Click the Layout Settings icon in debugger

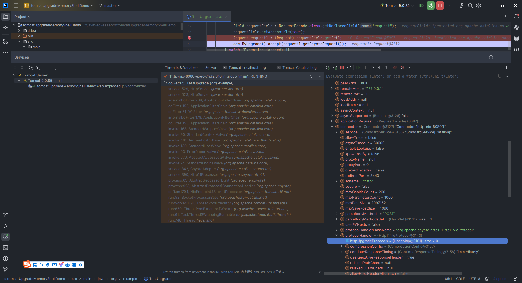pyautogui.click(x=508, y=67)
